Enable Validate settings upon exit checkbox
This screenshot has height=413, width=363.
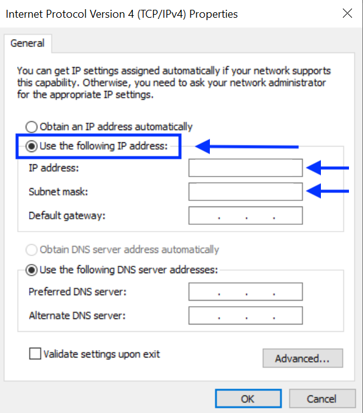pyautogui.click(x=35, y=354)
